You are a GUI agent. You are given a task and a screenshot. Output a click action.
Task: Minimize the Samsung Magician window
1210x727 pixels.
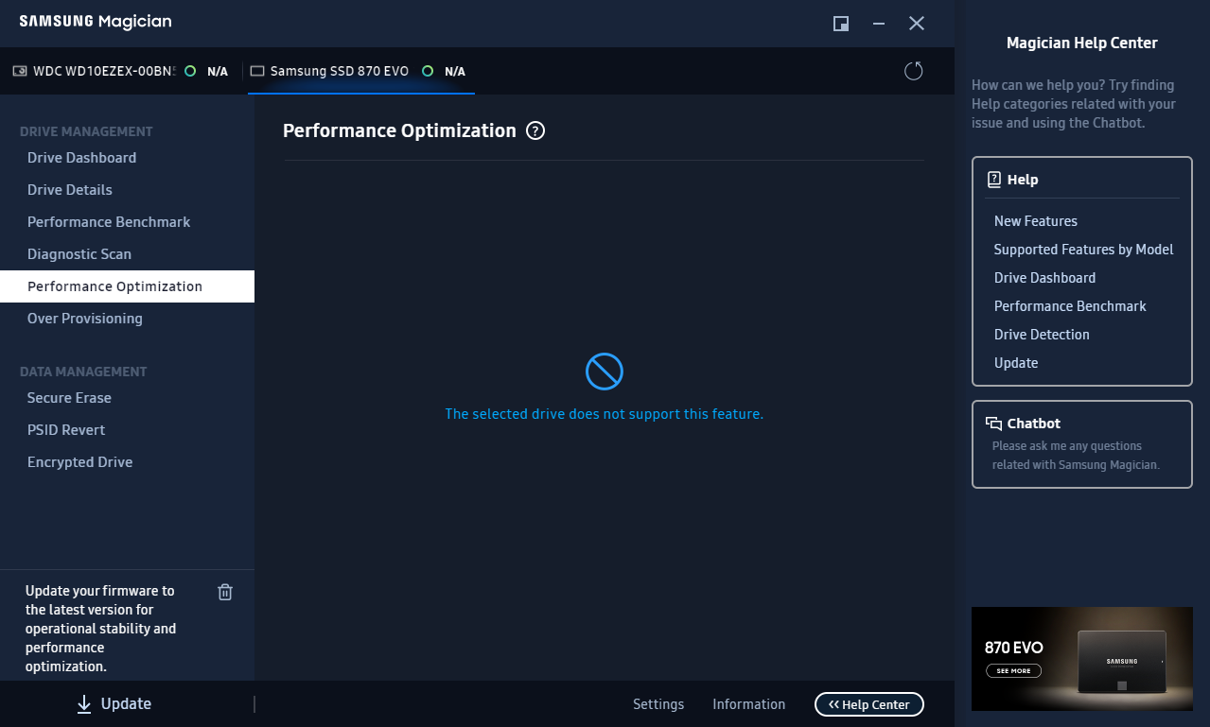[x=879, y=24]
